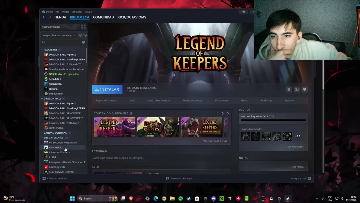Viewport: 360px width, 203px height.
Task: Open the Página de la tienda link
Action: coord(107,100)
